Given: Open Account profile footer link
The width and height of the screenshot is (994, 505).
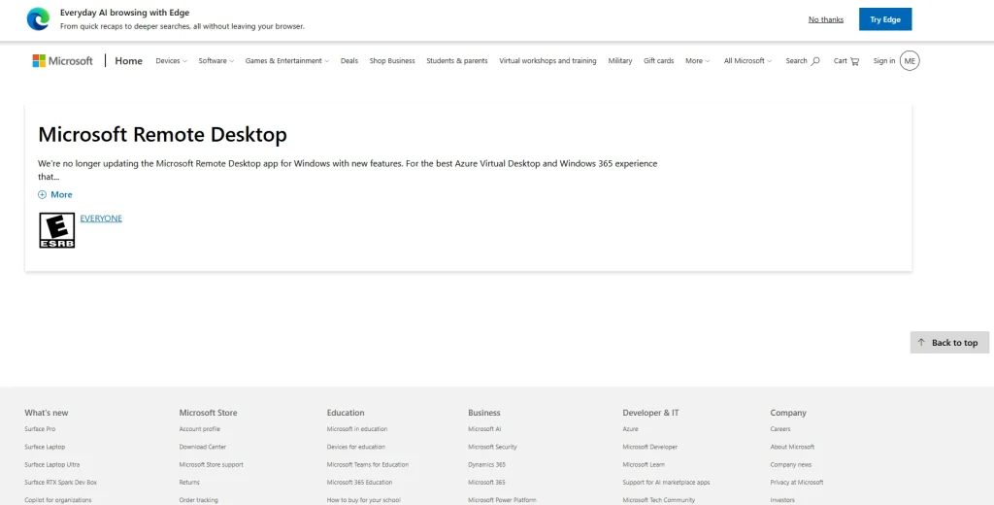Looking at the screenshot, I should [x=200, y=429].
